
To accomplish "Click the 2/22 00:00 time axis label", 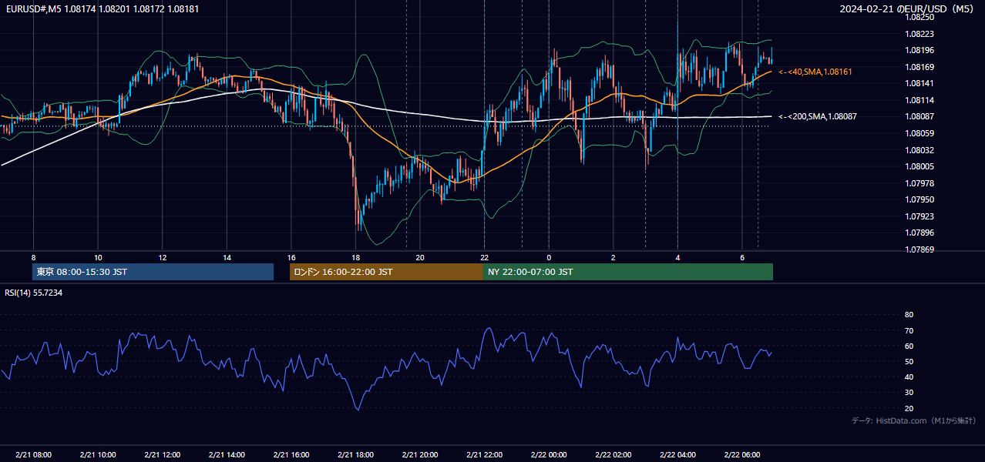I will (549, 455).
